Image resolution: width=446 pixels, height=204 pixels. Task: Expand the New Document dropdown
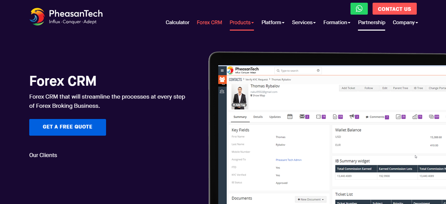click(311, 199)
